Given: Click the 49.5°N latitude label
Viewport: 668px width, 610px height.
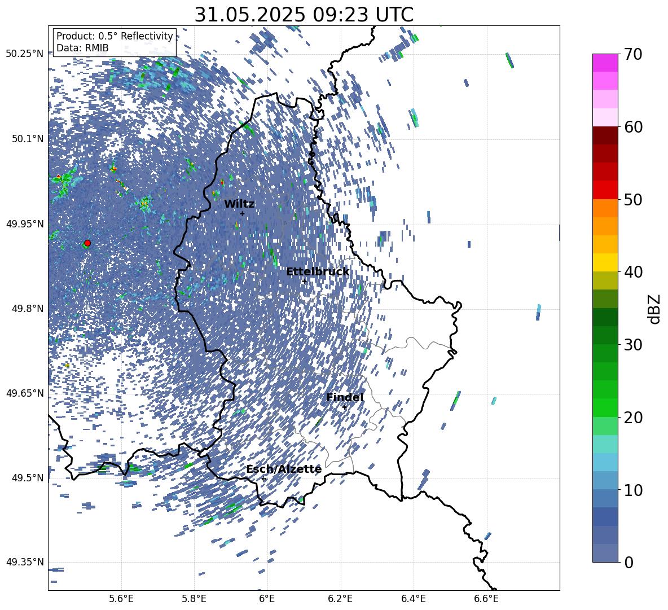Looking at the screenshot, I should coord(28,478).
